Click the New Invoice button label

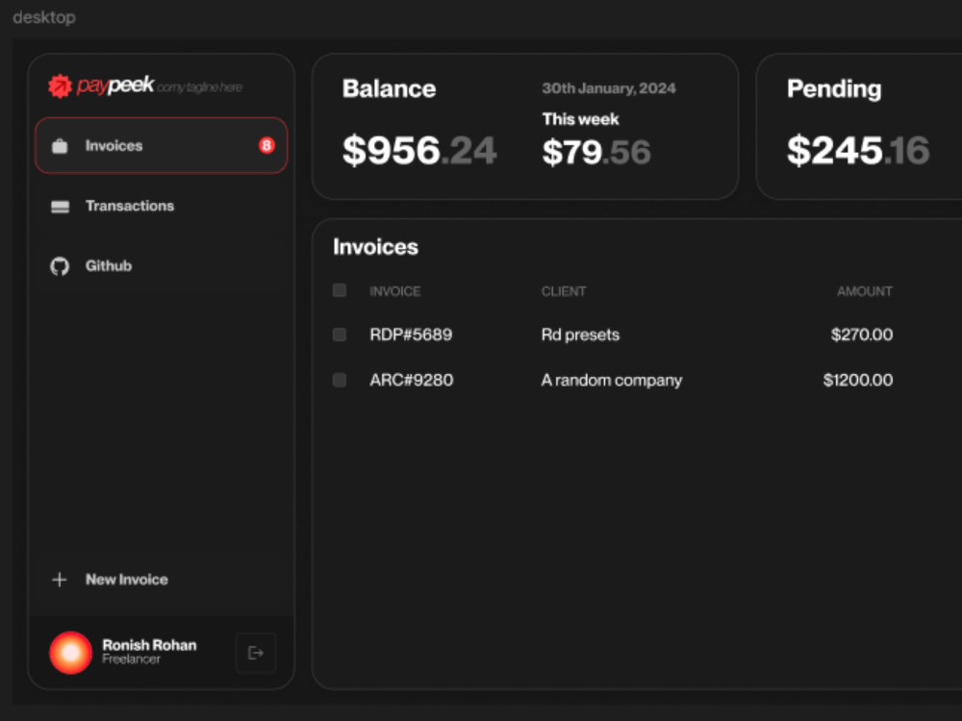click(126, 580)
